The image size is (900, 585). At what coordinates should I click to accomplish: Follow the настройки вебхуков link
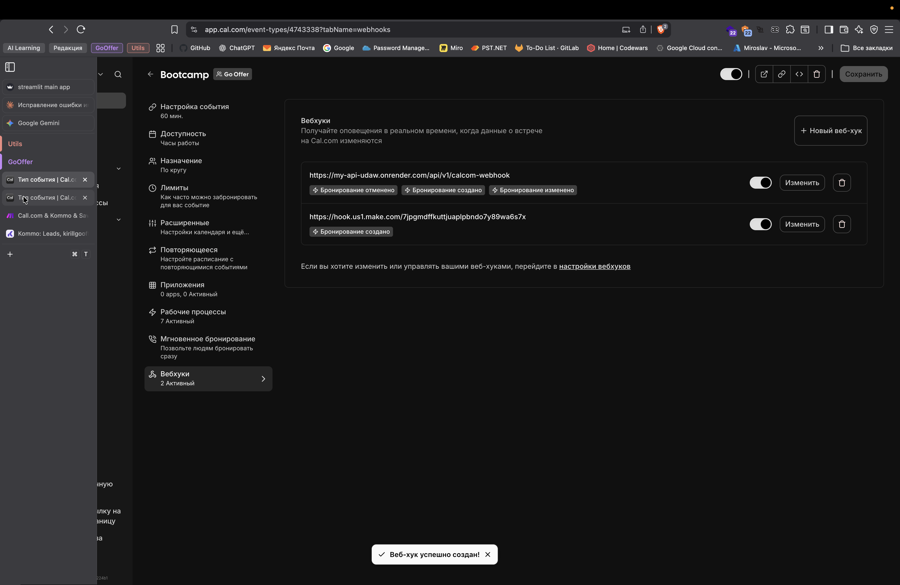594,266
